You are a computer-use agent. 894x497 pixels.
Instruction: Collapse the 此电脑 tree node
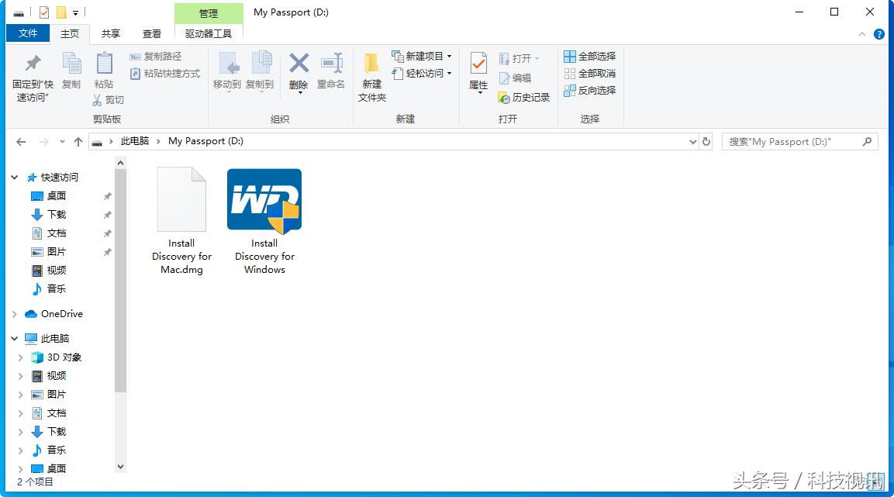(x=14, y=338)
